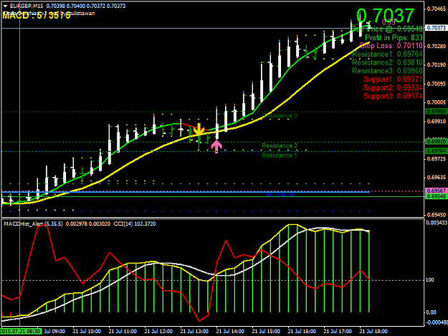
Task: Click the '21 Jul 10:00' time axis label
Action: point(87,331)
